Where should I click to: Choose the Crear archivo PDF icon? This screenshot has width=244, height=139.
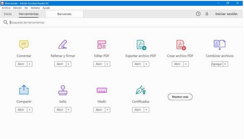(x=181, y=45)
